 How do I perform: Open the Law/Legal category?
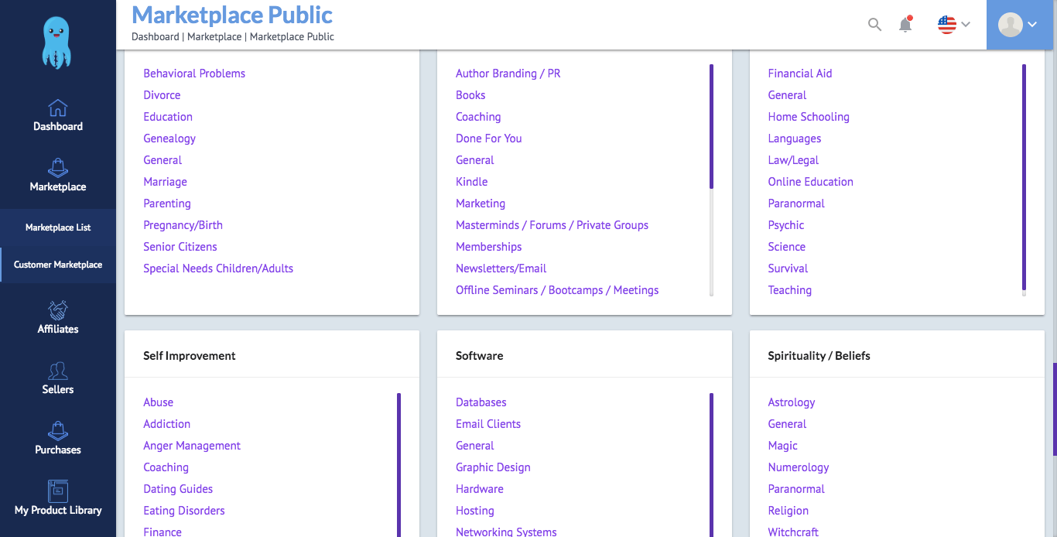click(x=793, y=160)
